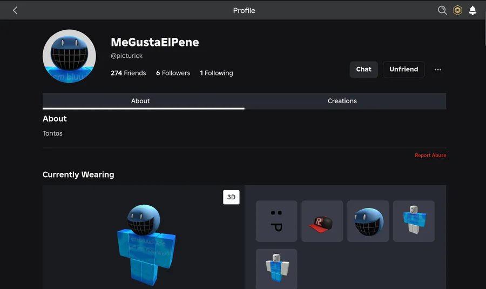
Task: Click the 3D avatar character preview
Action: click(x=146, y=245)
